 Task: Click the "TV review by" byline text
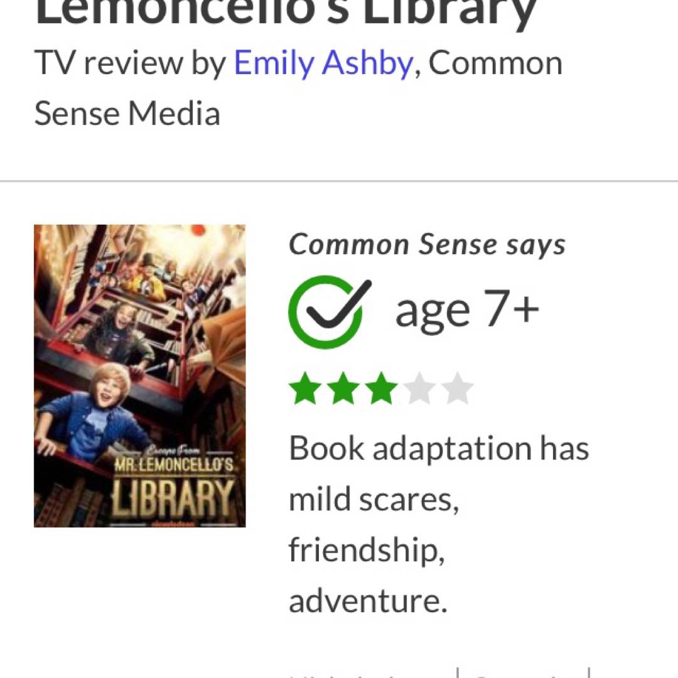coord(130,63)
